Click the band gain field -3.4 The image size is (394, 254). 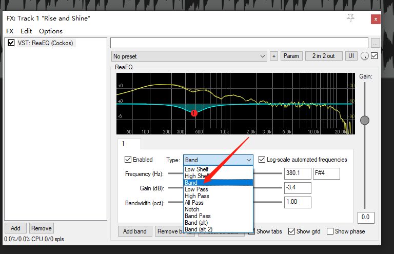point(298,188)
